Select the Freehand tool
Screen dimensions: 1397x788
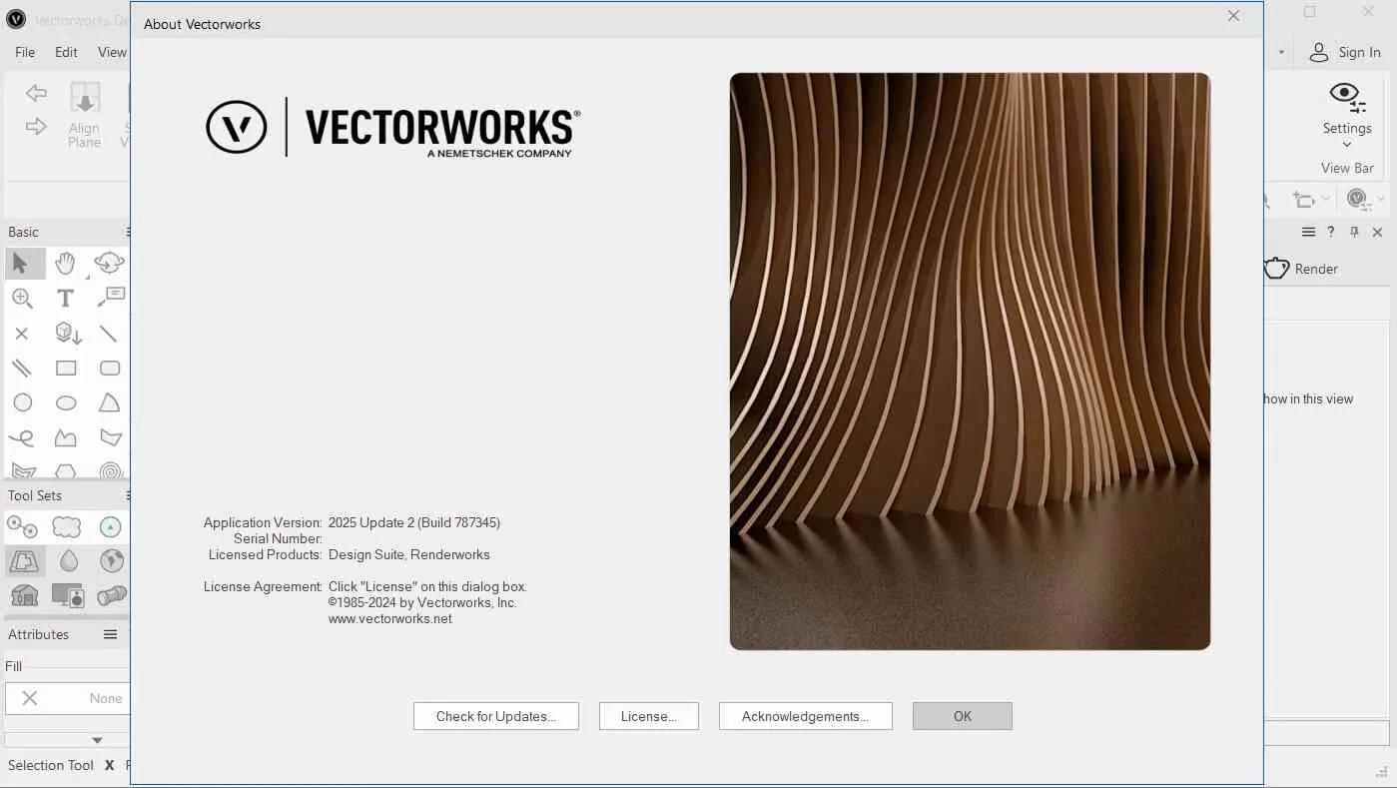[22, 437]
